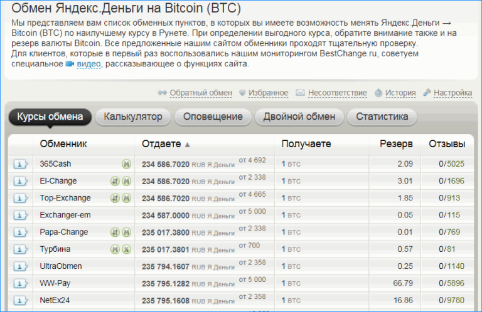Click info icon for Exchanger-em row
Screen dimensions: 482x312
pos(21,216)
